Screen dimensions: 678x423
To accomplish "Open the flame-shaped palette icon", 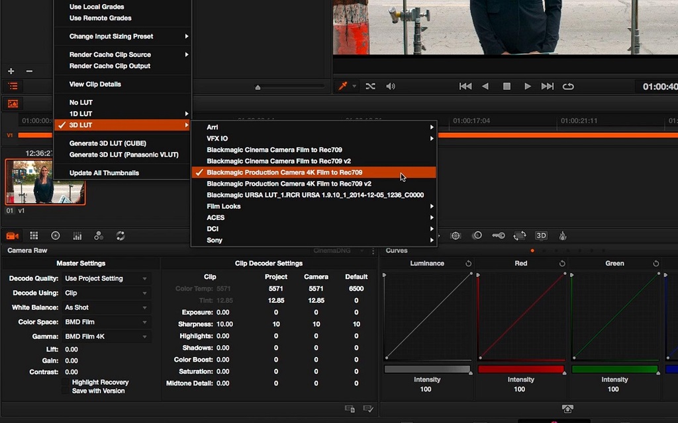I will [563, 236].
